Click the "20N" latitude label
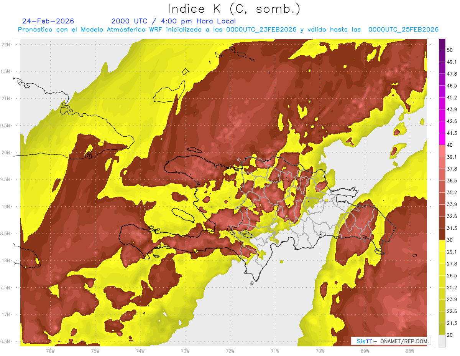Screen dimensions: 460x356 click(7, 152)
